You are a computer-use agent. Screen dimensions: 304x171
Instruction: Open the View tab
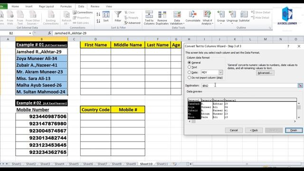(x=109, y=6)
